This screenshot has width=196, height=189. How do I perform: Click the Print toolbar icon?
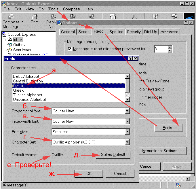coord(35,17)
